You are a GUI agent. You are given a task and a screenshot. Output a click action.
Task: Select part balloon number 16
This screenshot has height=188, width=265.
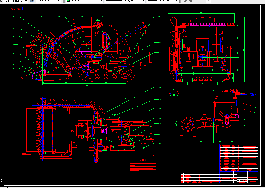click(160, 87)
